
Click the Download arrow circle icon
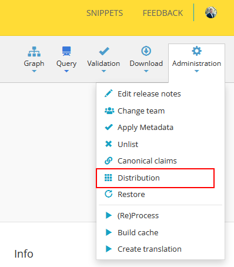(146, 51)
